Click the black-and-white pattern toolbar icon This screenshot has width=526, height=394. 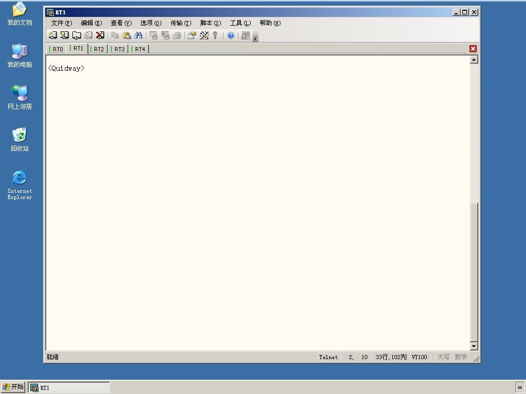[204, 35]
